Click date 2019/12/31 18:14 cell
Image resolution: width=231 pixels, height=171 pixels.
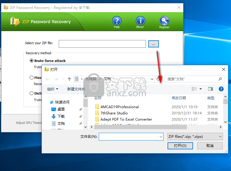click(x=187, y=113)
